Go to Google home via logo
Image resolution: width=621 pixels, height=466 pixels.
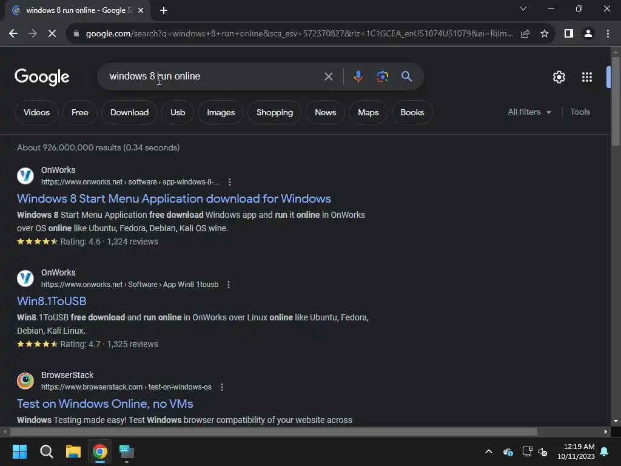pos(42,77)
